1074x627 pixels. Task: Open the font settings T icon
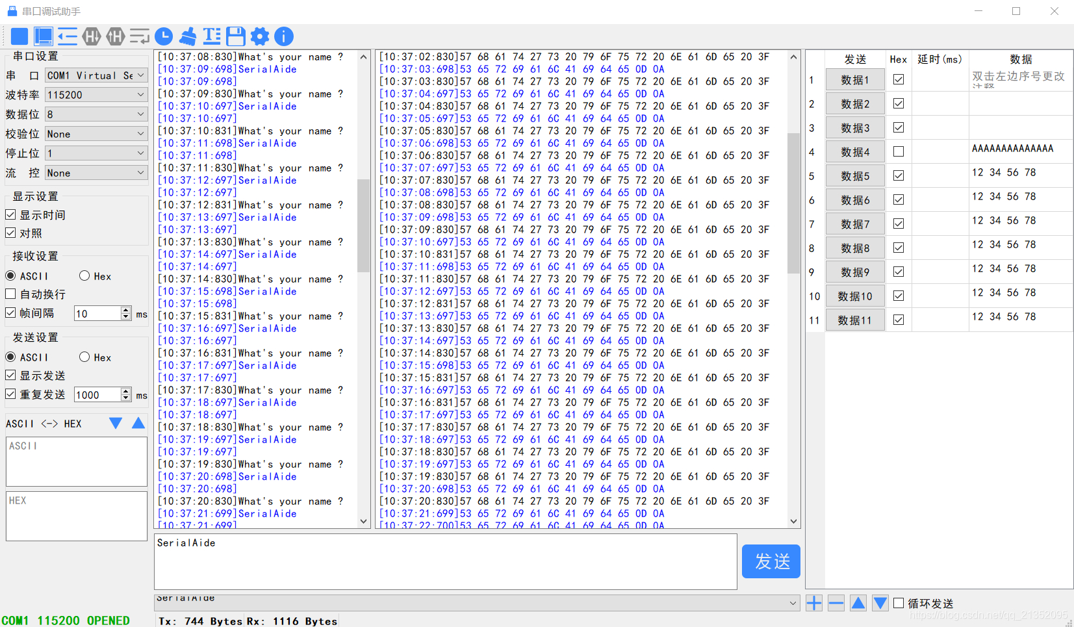point(212,36)
